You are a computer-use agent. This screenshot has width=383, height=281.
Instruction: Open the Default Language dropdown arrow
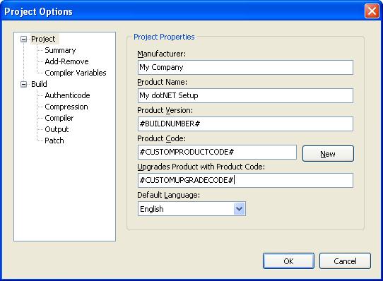[239, 209]
